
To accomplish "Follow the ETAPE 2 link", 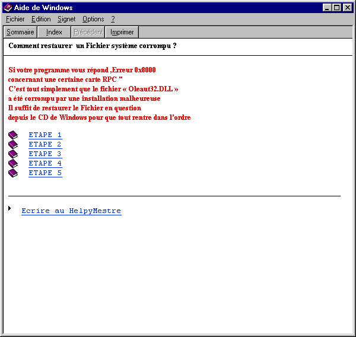I will click(x=45, y=144).
